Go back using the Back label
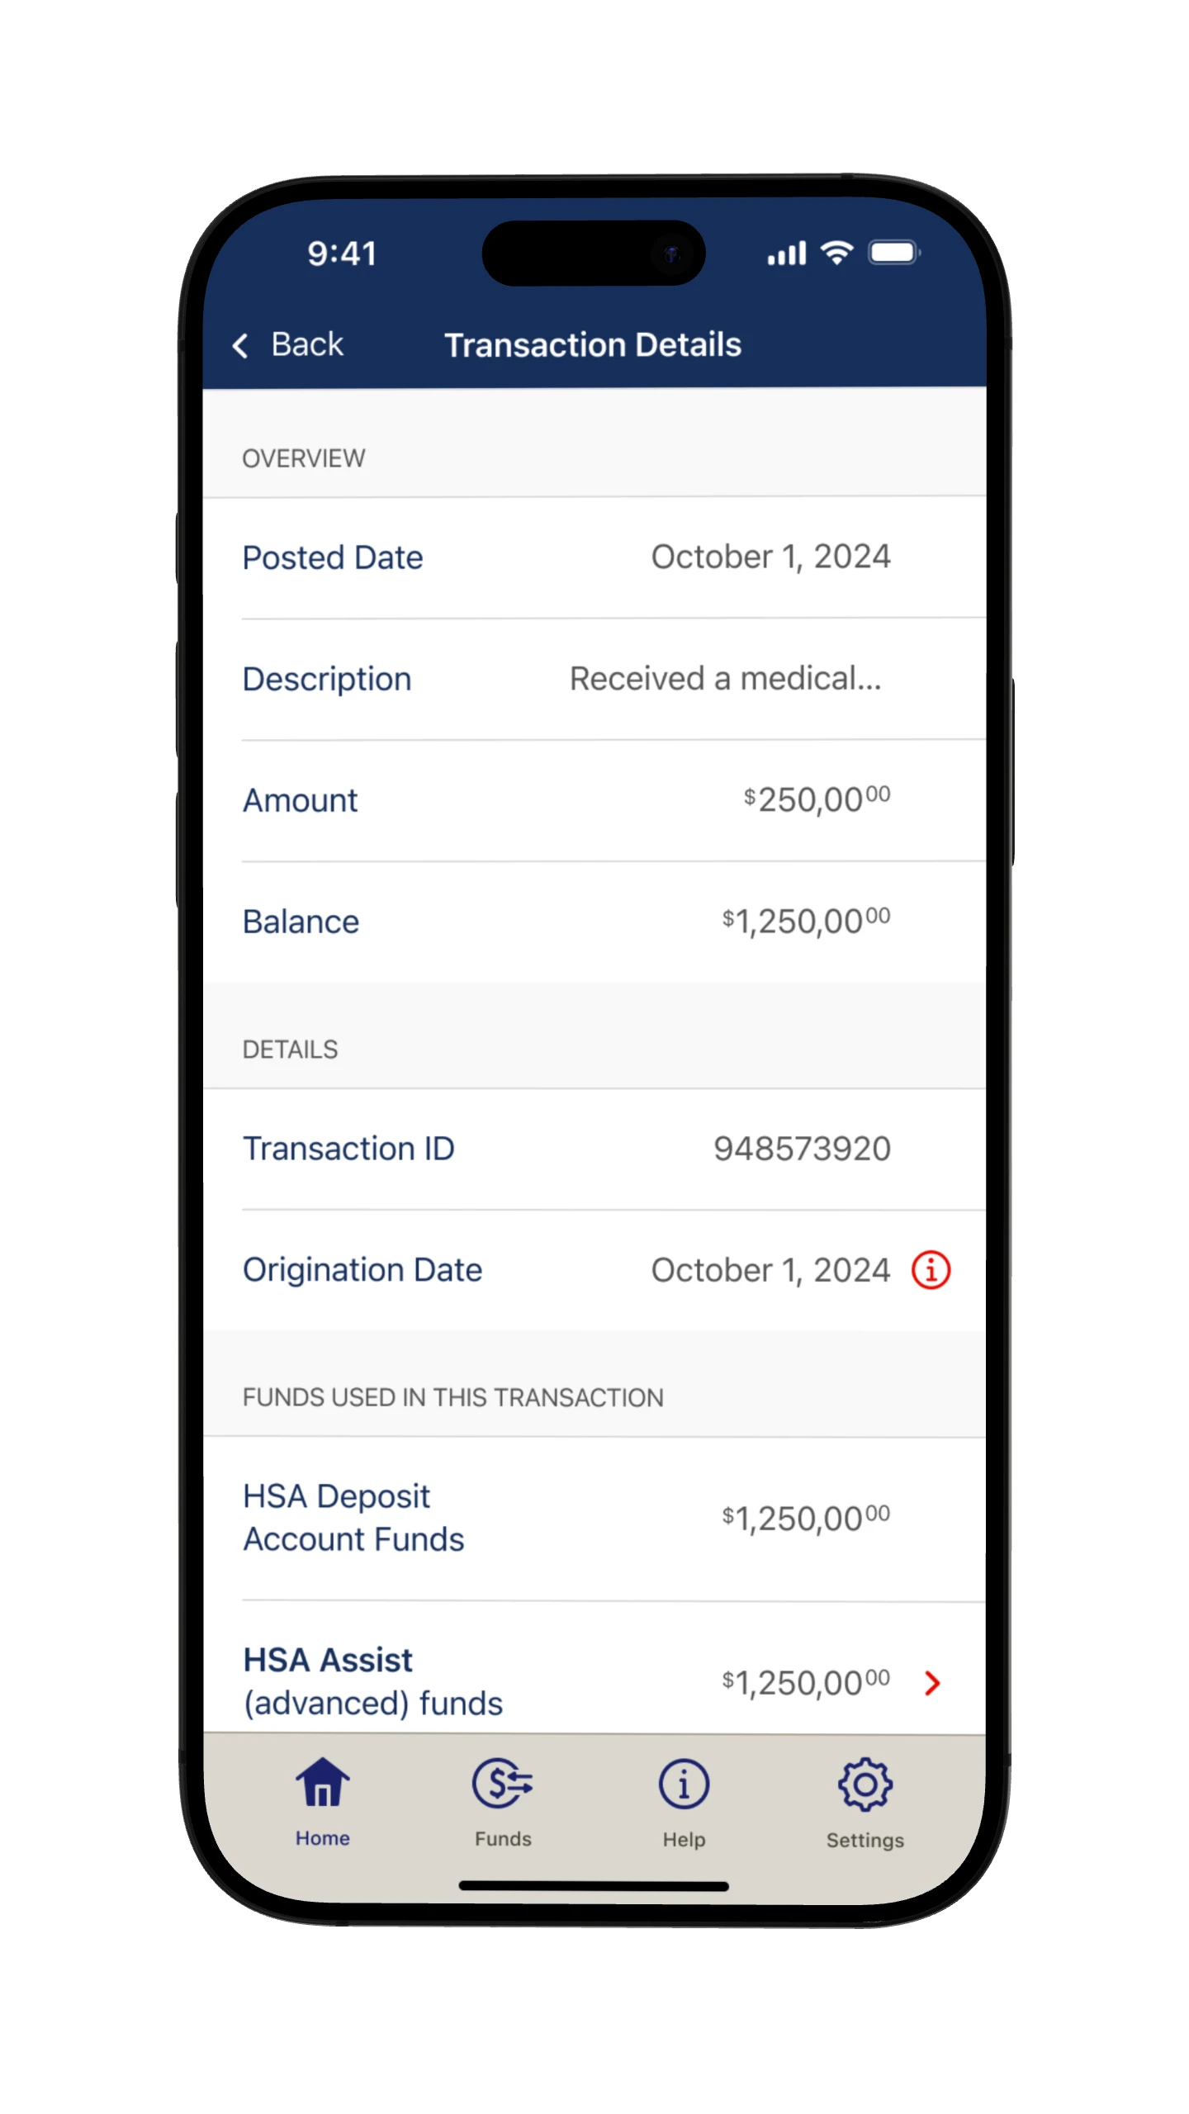 pos(307,344)
